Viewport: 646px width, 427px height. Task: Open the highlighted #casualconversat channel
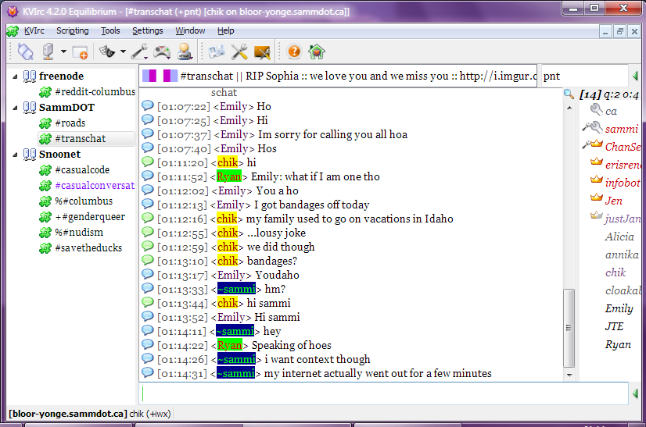[x=95, y=186]
